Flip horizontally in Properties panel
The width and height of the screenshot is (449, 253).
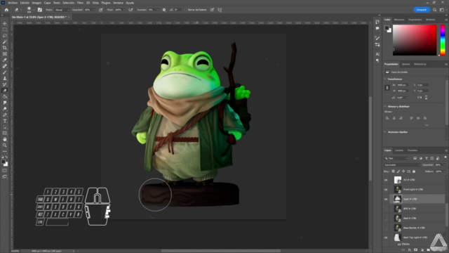(x=420, y=98)
